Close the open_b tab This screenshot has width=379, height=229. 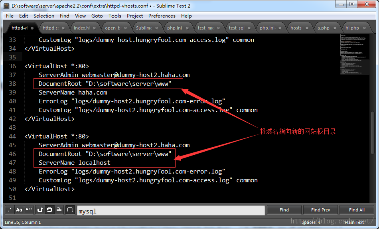pyautogui.click(x=125, y=28)
